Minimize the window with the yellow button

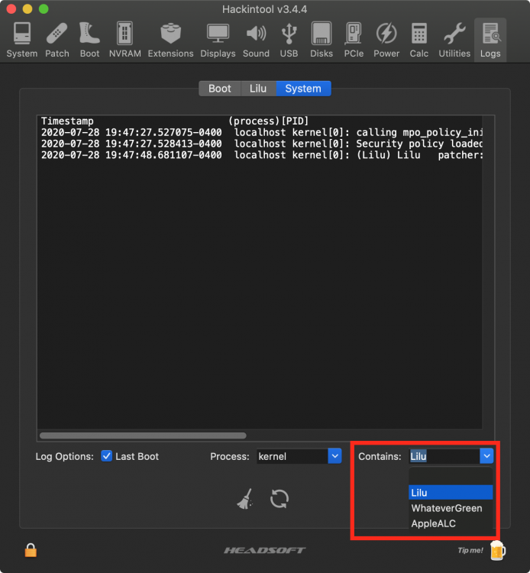coord(27,8)
